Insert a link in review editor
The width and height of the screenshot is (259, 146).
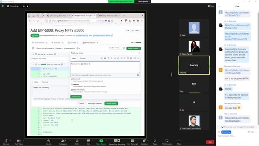[x=118, y=58]
